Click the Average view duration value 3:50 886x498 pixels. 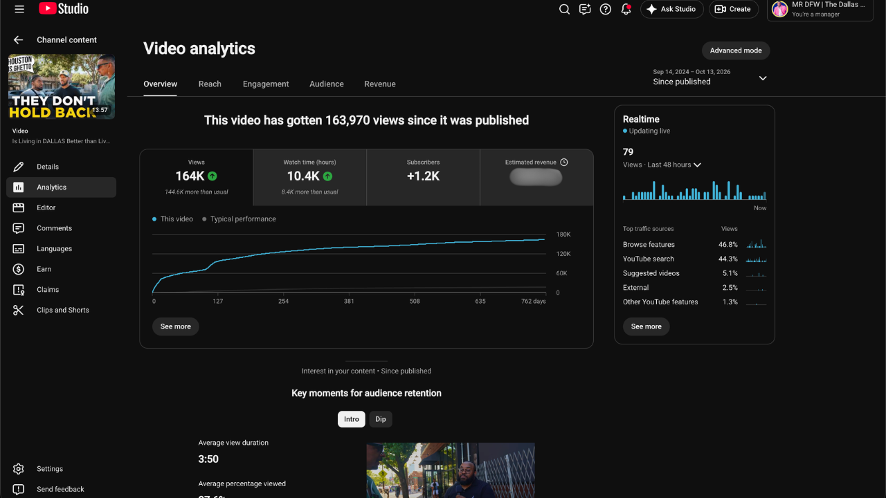[x=208, y=459]
